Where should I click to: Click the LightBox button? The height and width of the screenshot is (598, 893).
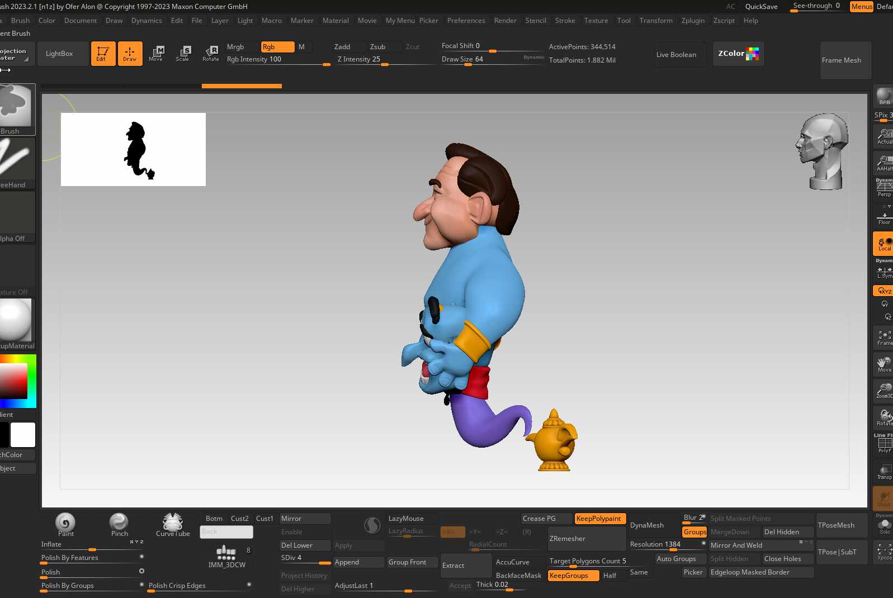click(60, 54)
